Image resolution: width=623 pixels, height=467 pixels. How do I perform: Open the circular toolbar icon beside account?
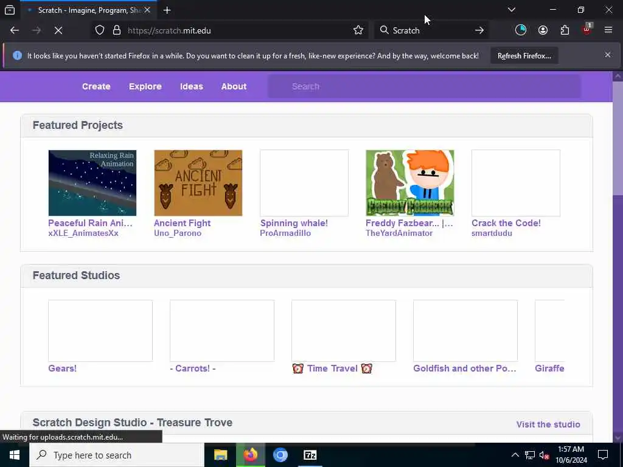521,30
